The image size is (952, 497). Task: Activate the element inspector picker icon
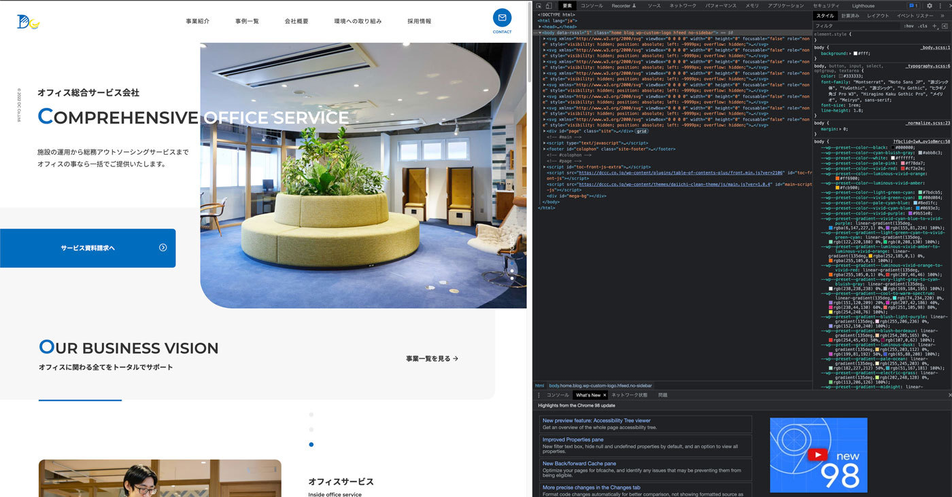tap(539, 5)
